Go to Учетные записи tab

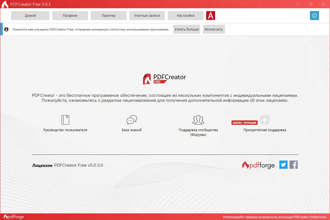[147, 16]
